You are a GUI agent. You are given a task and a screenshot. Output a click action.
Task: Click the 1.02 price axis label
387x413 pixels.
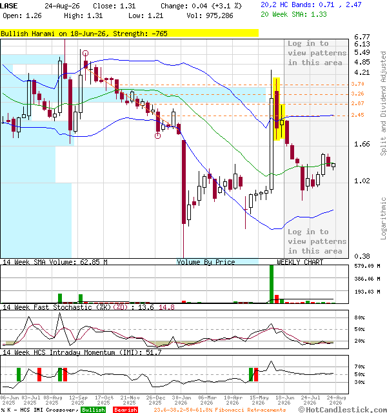[x=362, y=181]
